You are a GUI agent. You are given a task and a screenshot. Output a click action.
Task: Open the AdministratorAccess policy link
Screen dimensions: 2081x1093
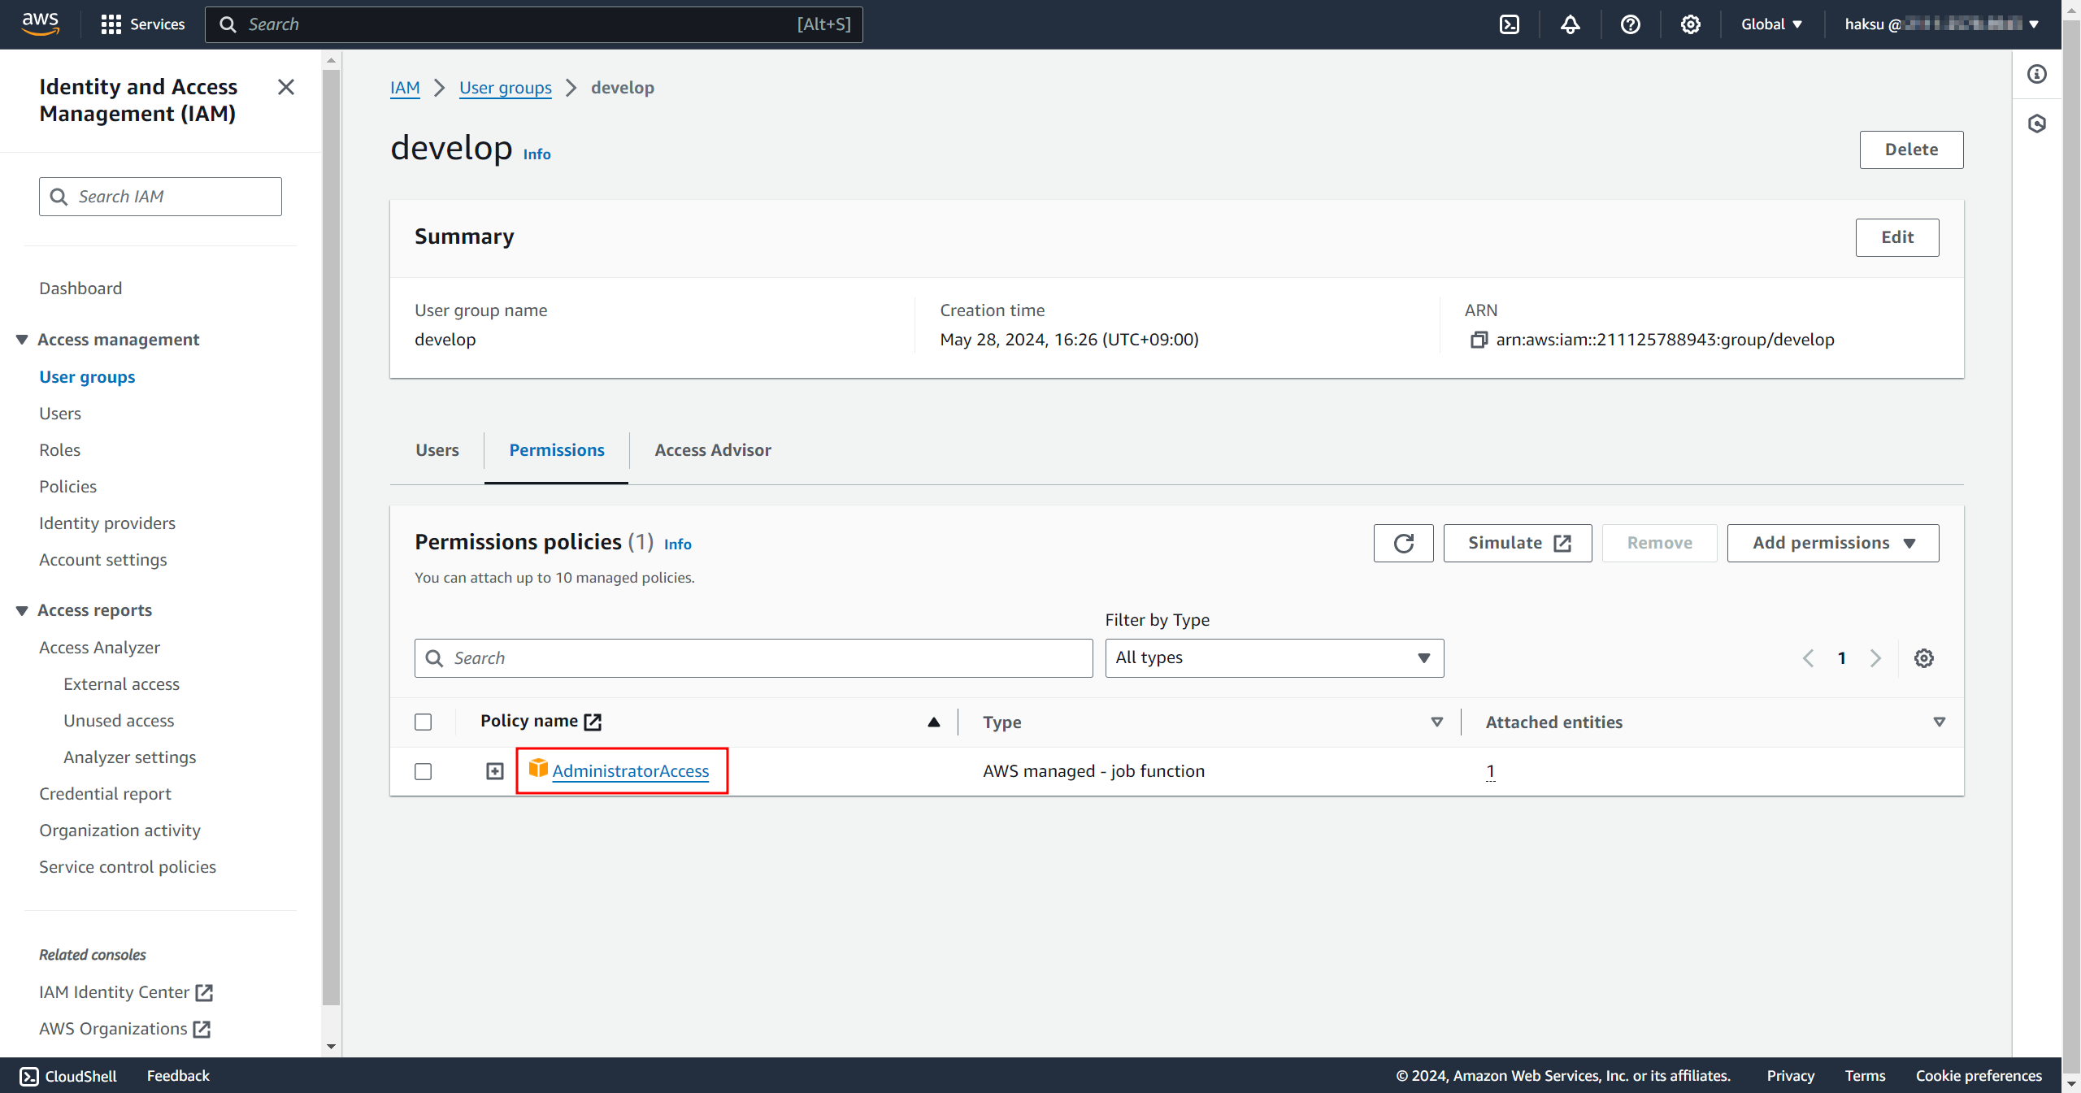pos(630,771)
